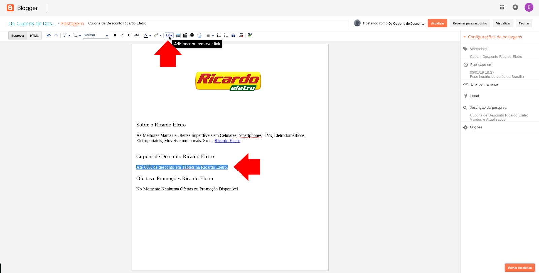
Task: Click the author profile picture
Action: point(357,23)
